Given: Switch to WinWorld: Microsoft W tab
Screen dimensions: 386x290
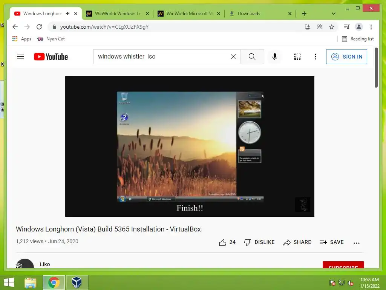Looking at the screenshot, I should coord(189,14).
